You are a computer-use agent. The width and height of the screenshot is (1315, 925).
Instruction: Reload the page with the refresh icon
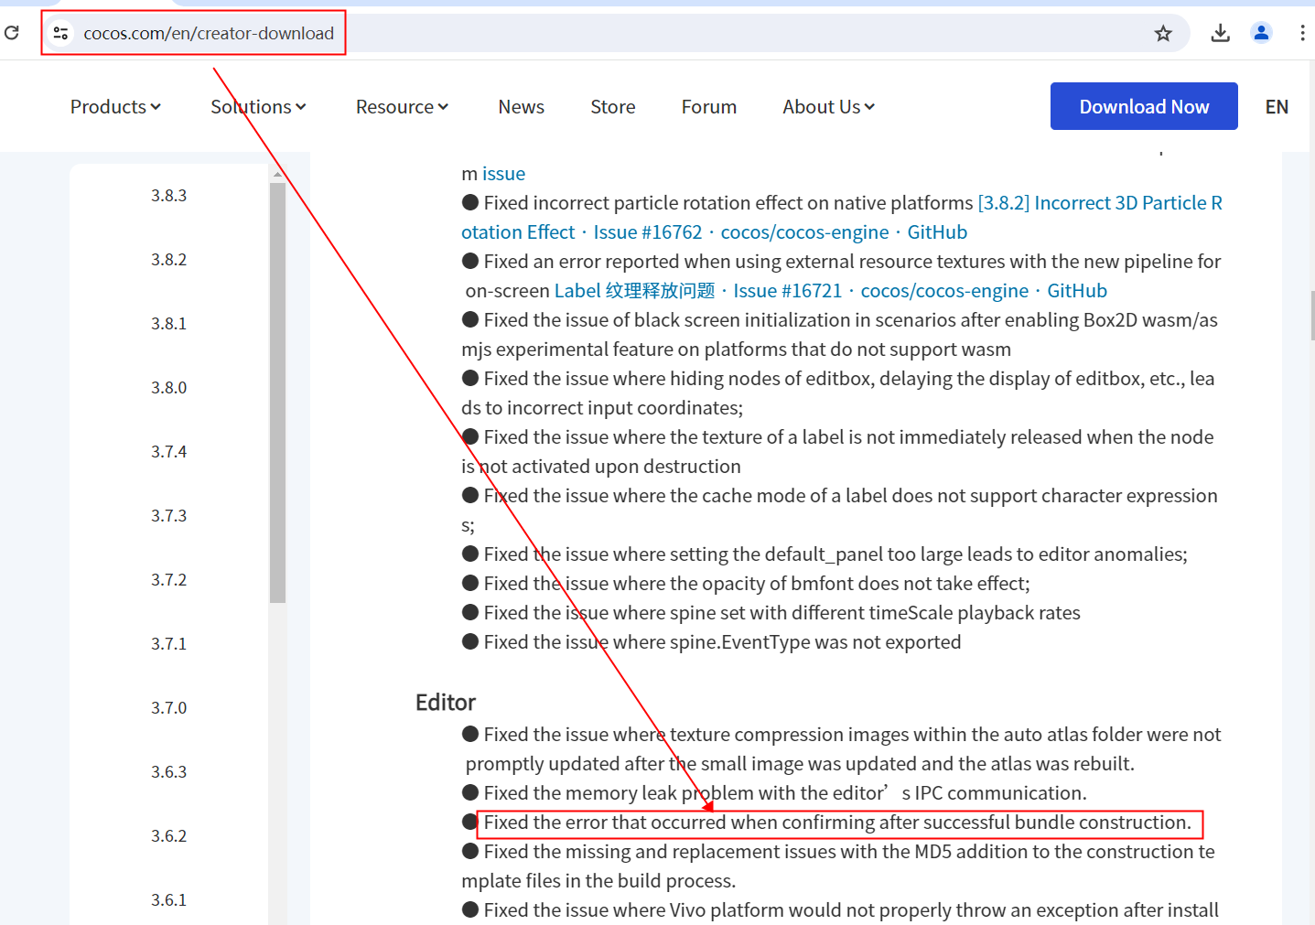[12, 33]
